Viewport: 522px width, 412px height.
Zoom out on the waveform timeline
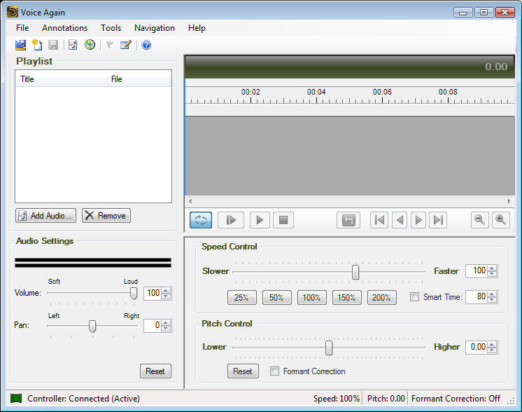tap(480, 220)
